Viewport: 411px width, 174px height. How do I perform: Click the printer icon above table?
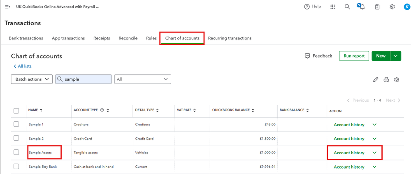[386, 79]
